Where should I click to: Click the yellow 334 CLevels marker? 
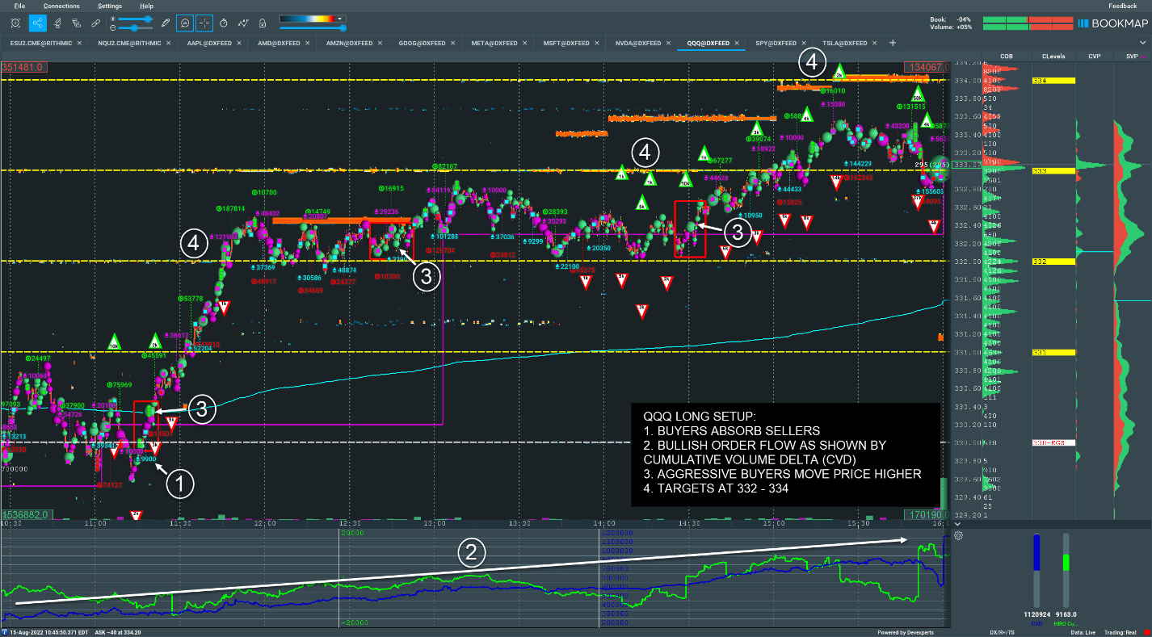tap(1053, 81)
